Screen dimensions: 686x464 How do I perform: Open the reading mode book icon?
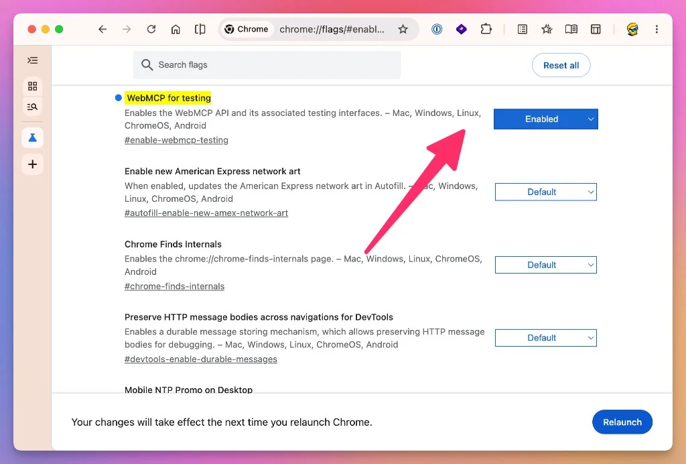pos(571,30)
